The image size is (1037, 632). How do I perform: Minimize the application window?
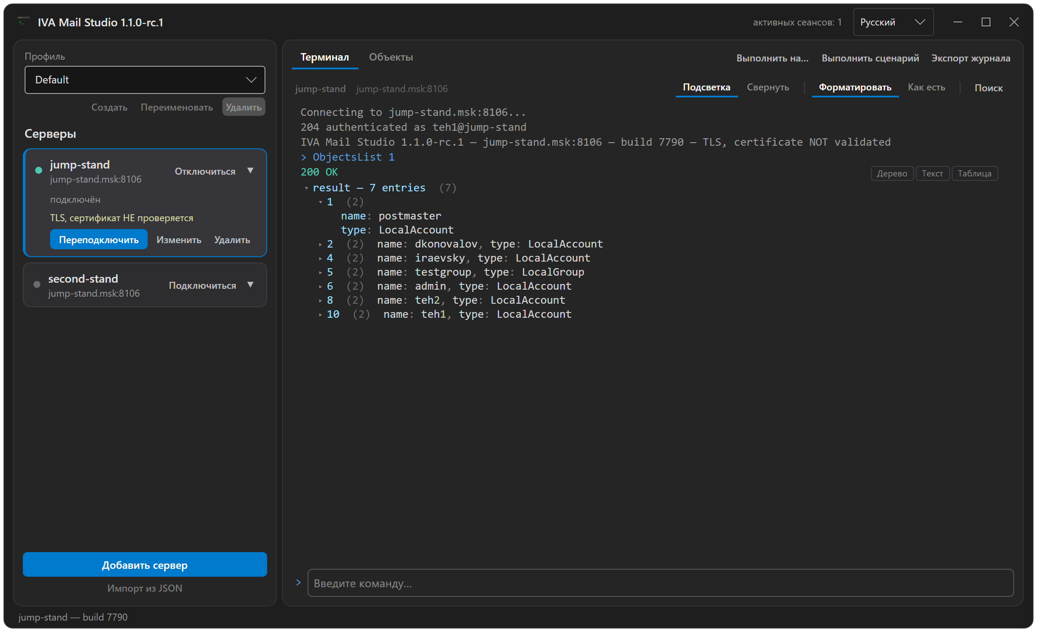(958, 22)
